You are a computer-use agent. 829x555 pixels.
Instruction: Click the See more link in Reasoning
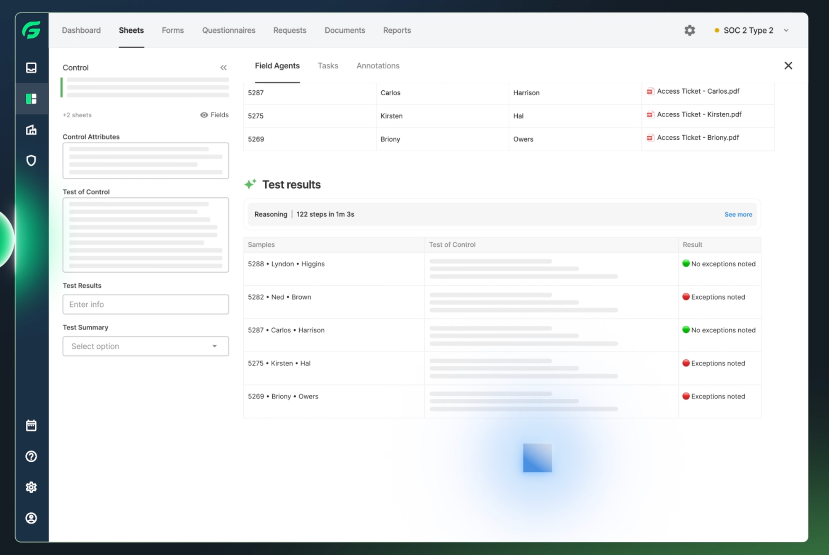point(738,214)
